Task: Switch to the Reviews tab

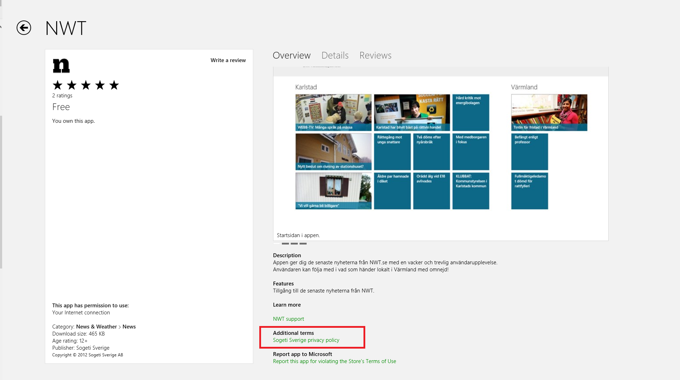Action: (x=376, y=55)
